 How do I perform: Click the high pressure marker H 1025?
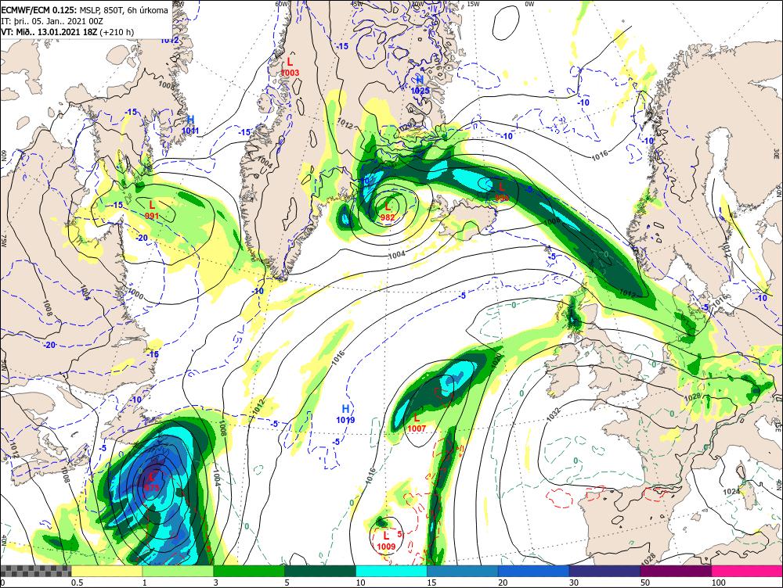(420, 84)
